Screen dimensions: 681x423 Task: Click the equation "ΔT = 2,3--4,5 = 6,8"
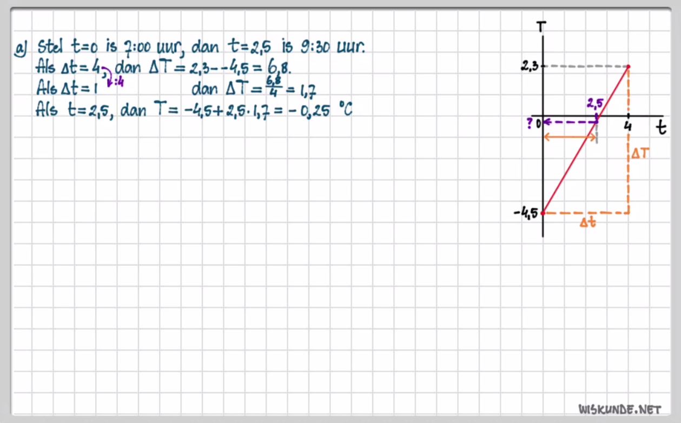[220, 68]
